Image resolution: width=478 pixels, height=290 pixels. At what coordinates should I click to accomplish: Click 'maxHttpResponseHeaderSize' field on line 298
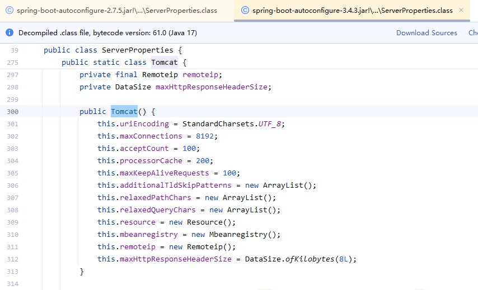[x=212, y=87]
